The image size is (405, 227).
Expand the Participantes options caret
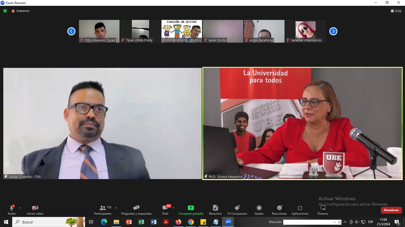tap(116, 208)
